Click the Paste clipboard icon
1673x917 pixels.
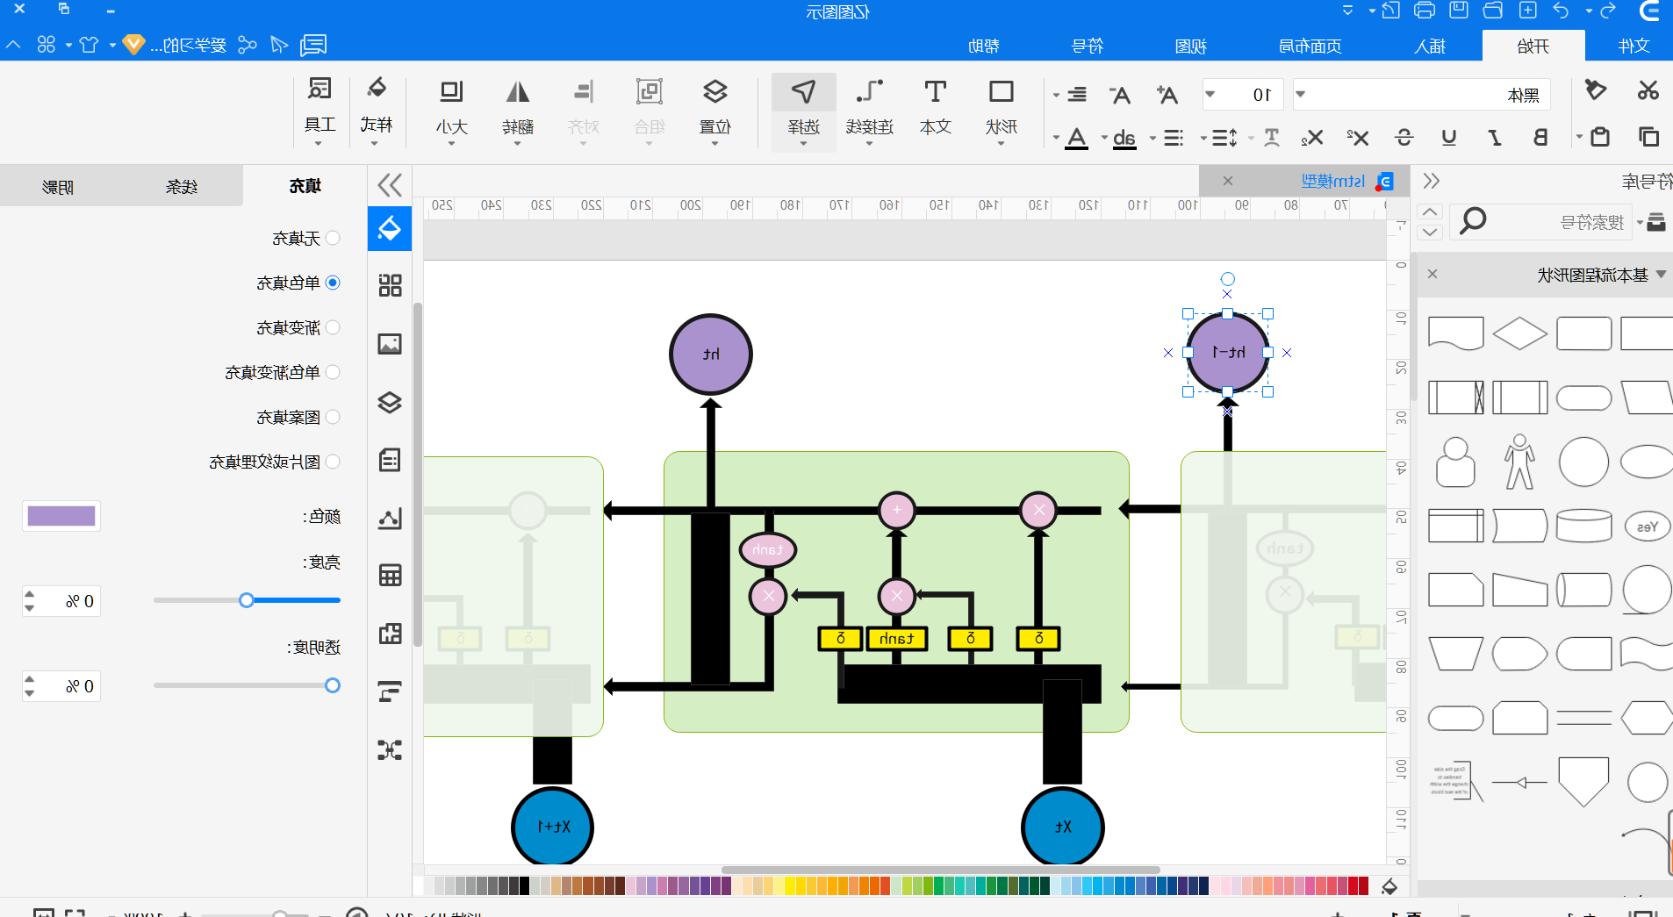pos(1599,137)
